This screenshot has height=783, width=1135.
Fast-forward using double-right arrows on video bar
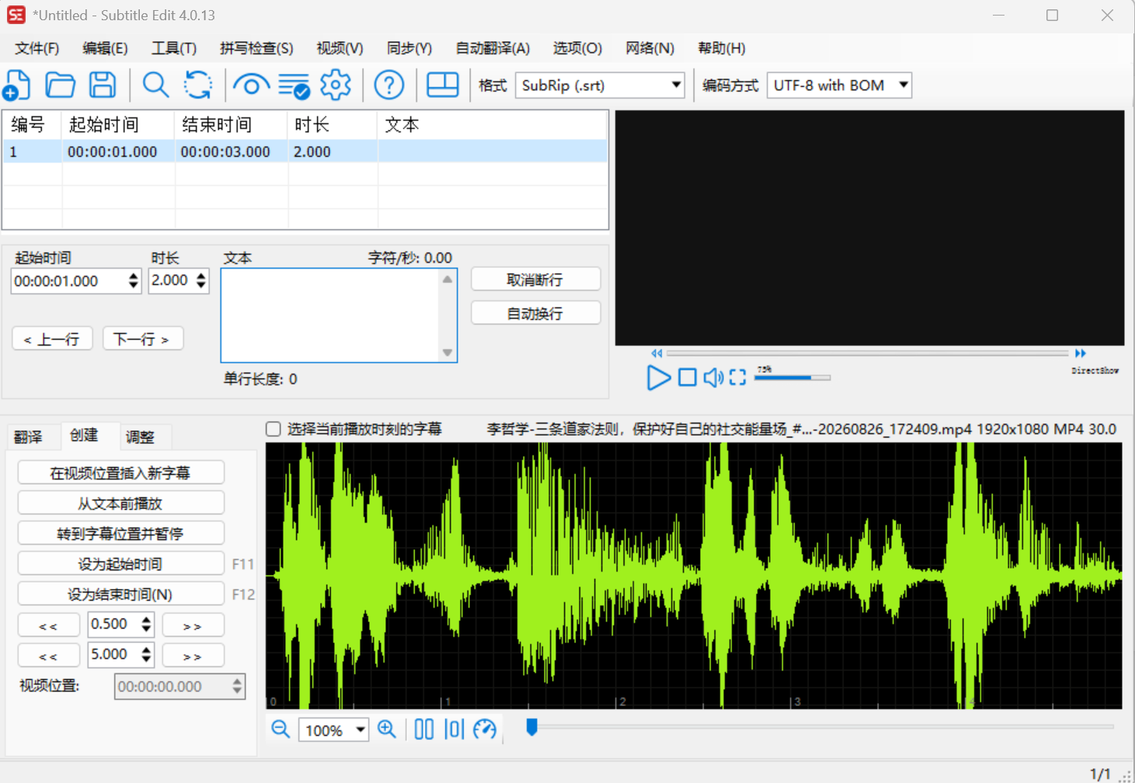click(x=1080, y=353)
